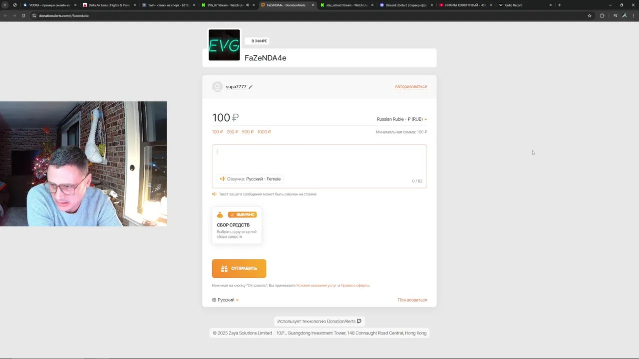
Task: Click the ОТПРАВИТЬ send button
Action: [x=239, y=269]
